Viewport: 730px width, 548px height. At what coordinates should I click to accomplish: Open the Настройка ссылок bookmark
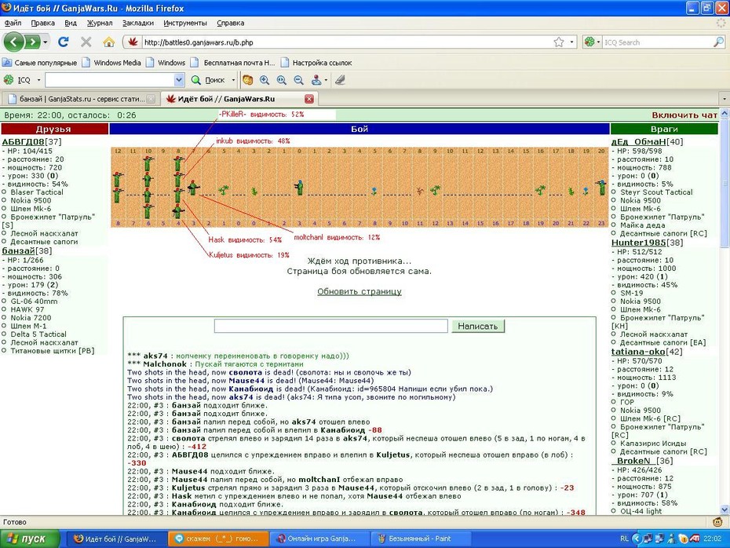(316, 62)
